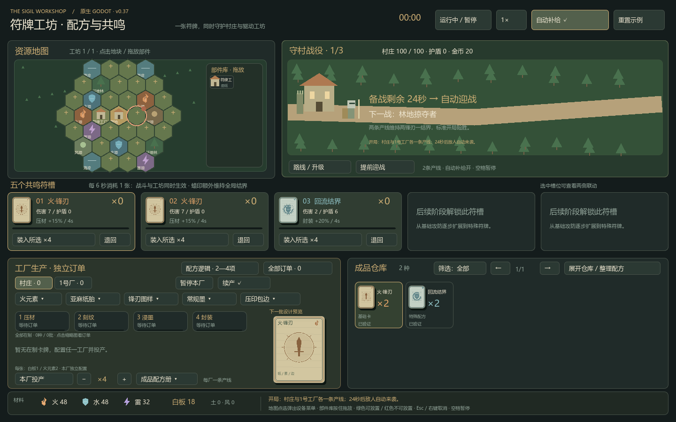Screen dimensions: 676x422
Task: Click 提前迎战 early battle button
Action: pyautogui.click(x=385, y=167)
